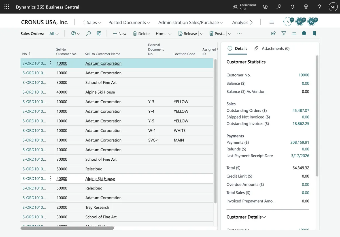Click the Y-3 external document cell

[x=151, y=102]
